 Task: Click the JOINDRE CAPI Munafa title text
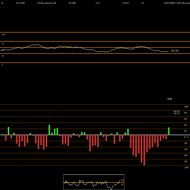177,3
